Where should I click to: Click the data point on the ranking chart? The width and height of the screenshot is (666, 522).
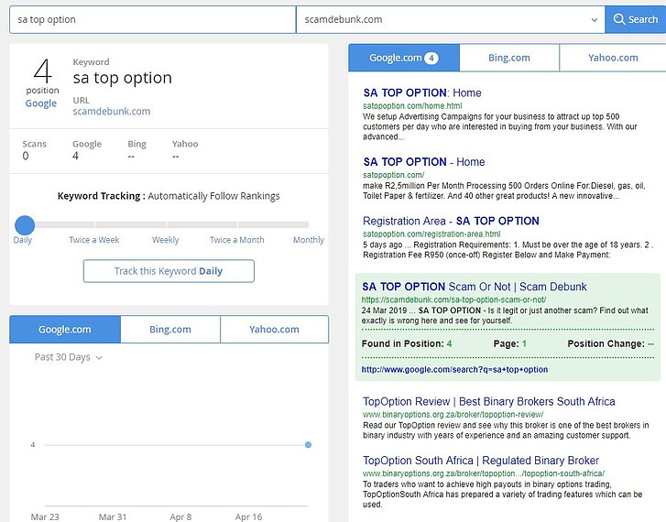(x=308, y=445)
